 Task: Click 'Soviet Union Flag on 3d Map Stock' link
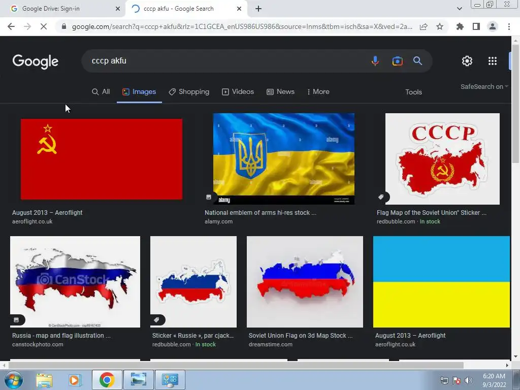pos(301,336)
